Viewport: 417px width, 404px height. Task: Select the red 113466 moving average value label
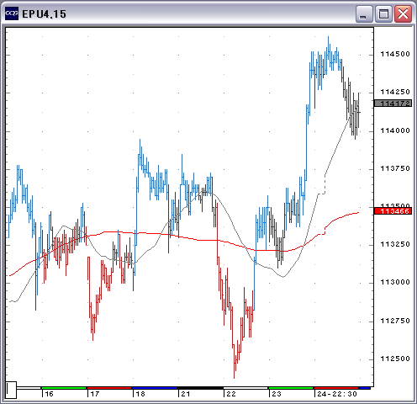(x=393, y=211)
